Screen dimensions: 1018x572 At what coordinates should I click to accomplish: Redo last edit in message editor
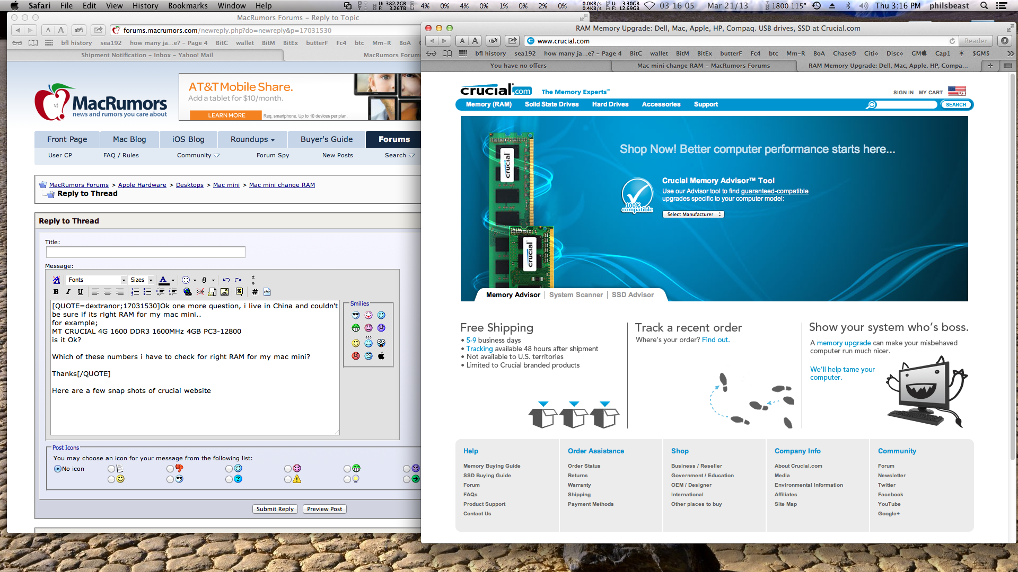(x=239, y=280)
